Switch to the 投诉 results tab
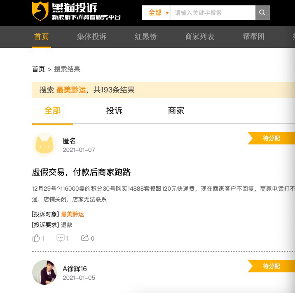The width and height of the screenshot is (295, 293). 114,111
